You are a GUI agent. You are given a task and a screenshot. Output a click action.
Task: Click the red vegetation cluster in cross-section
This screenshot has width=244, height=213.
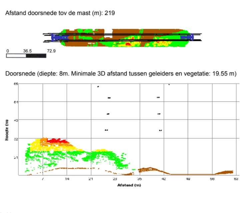click(x=58, y=141)
